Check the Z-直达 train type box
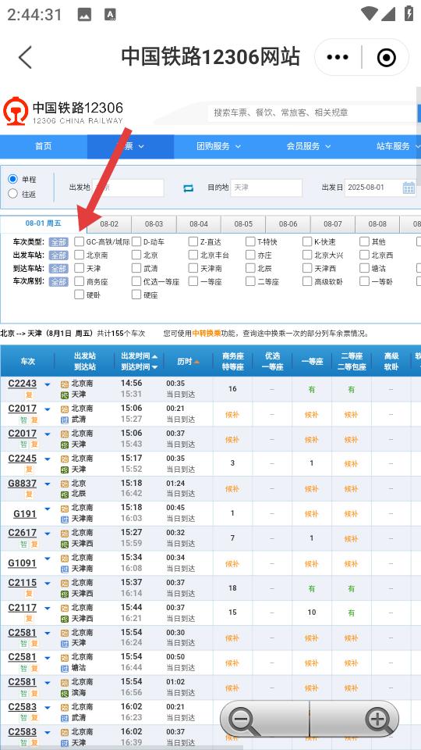Viewport: 421px width, 750px height. (193, 241)
